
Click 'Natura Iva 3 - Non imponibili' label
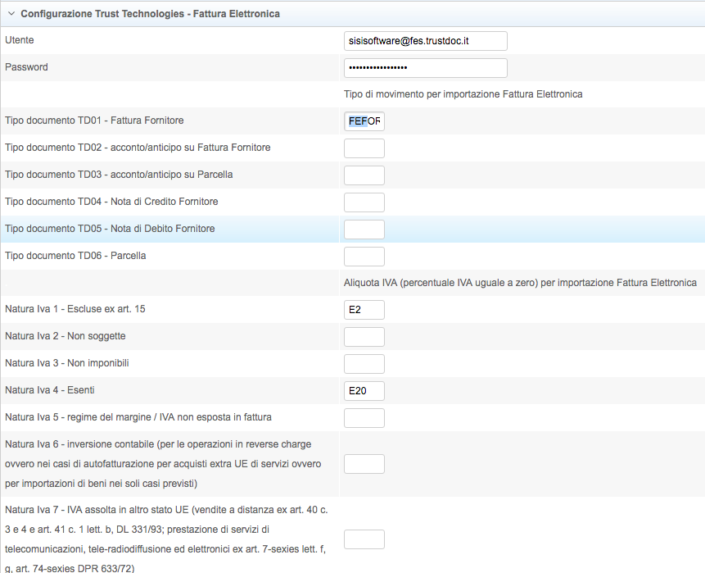tap(67, 363)
